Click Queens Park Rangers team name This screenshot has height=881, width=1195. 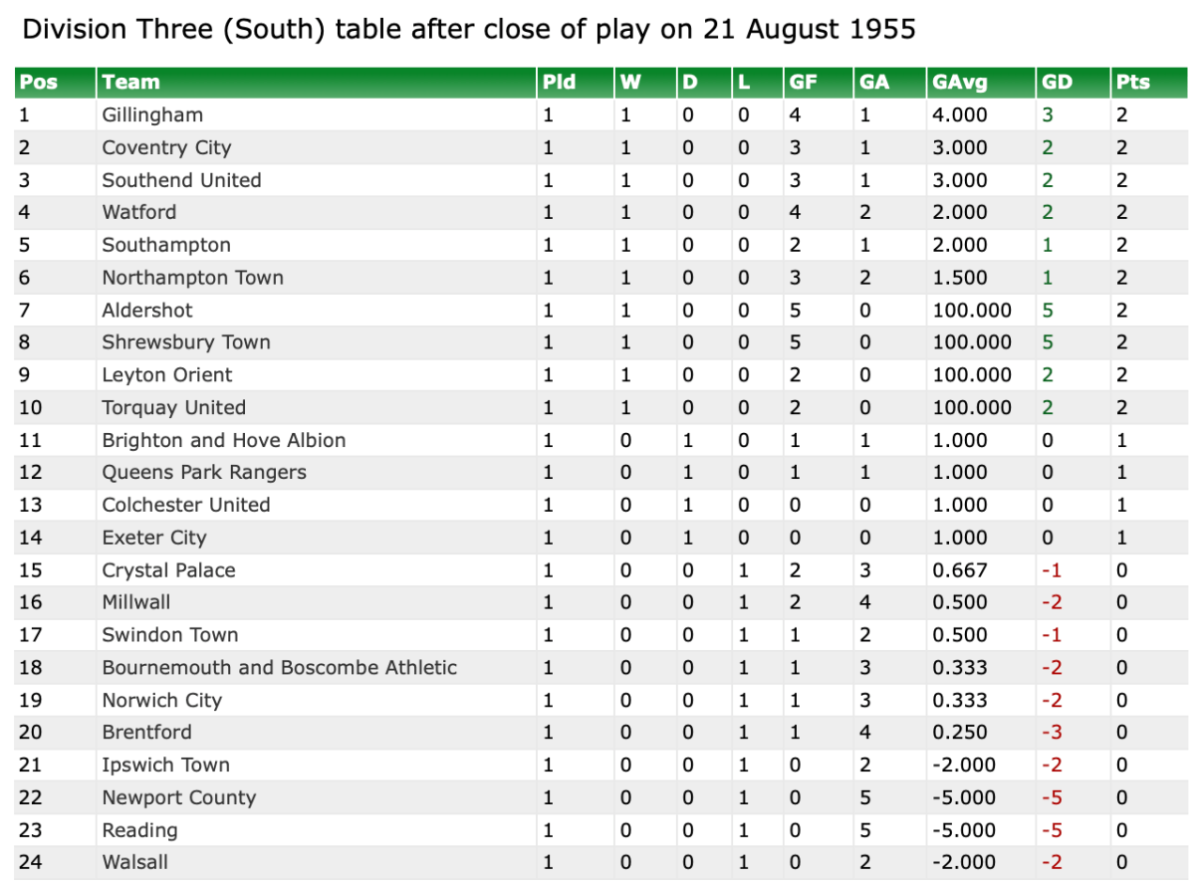(204, 473)
